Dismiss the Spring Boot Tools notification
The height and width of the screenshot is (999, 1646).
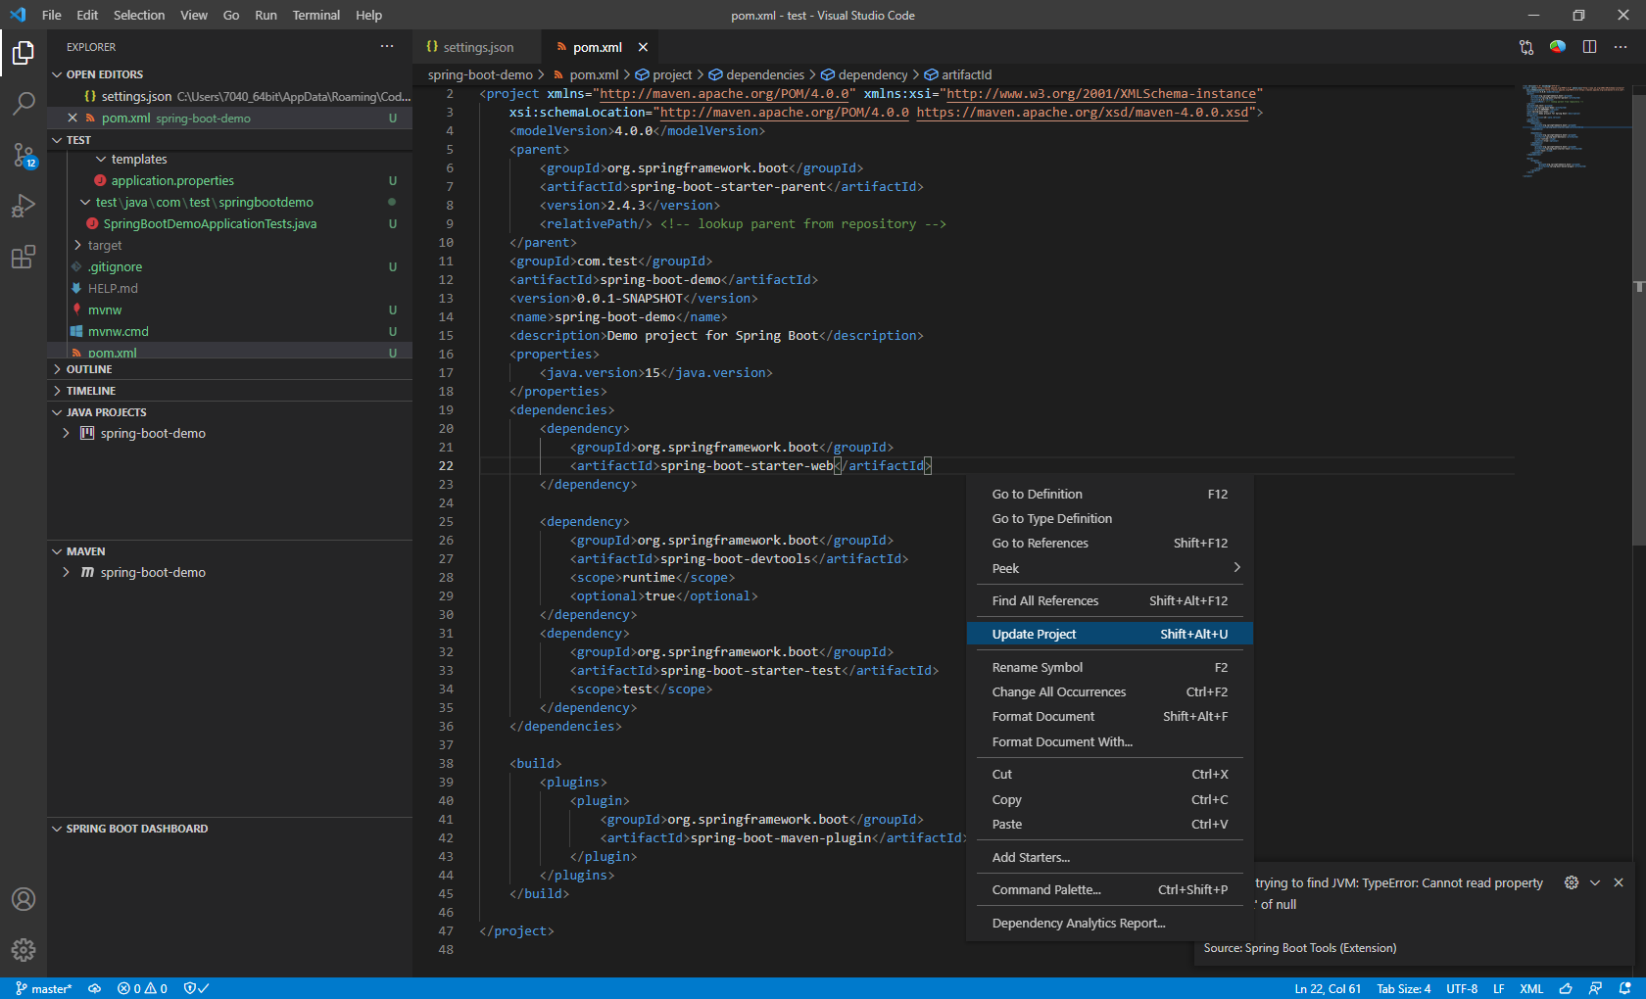coord(1619,882)
